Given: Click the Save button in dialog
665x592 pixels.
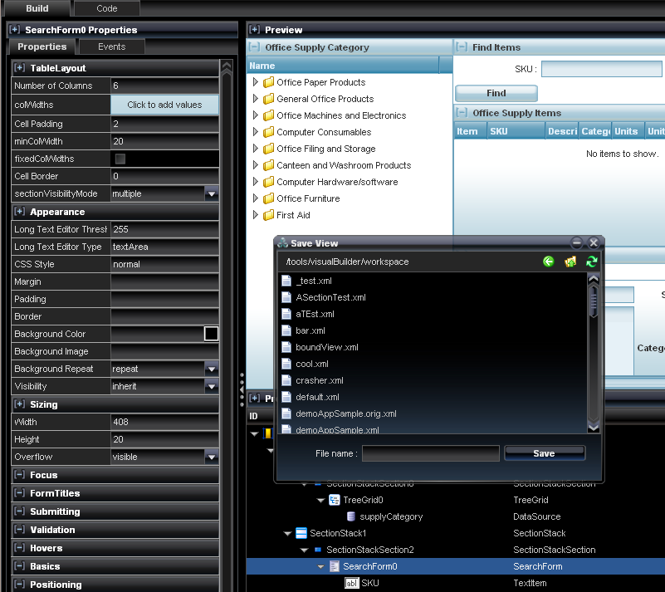Looking at the screenshot, I should 544,453.
